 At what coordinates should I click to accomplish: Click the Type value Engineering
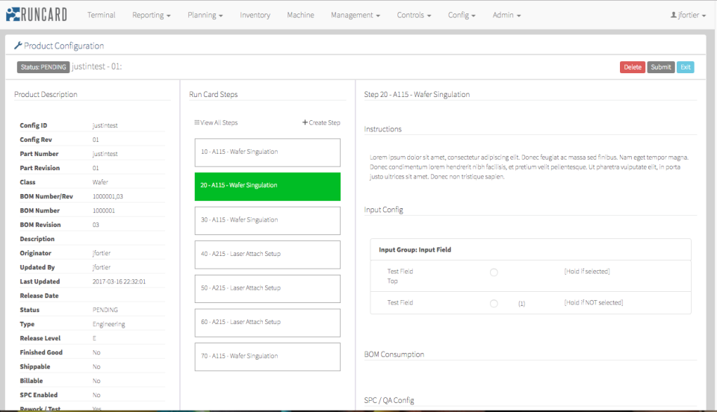point(109,324)
